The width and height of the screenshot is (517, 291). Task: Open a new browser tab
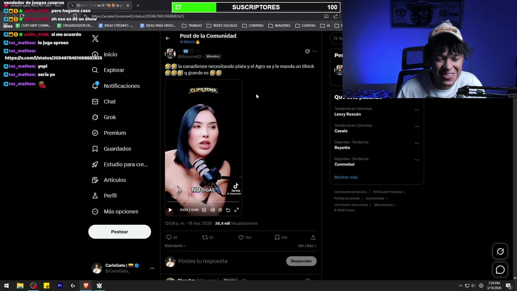point(138,5)
